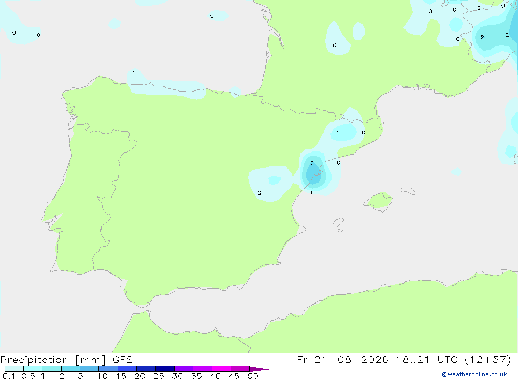Click the 35–40 mm violet legend swatch
Screen dimensions: 518x379
tap(203, 369)
